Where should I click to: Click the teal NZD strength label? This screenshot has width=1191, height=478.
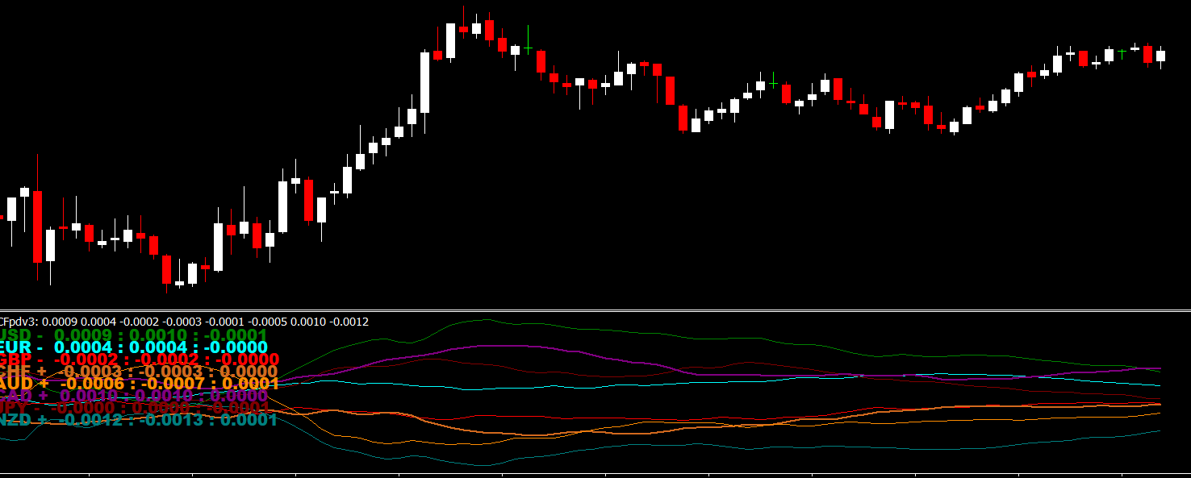pyautogui.click(x=139, y=420)
